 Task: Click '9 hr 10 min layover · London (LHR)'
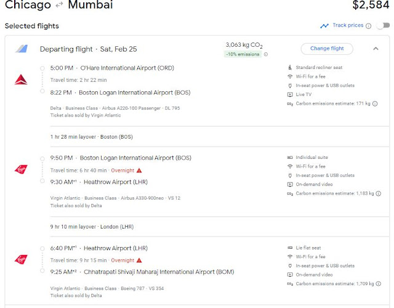click(x=92, y=227)
